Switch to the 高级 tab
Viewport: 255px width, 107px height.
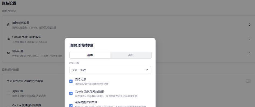[131, 55]
